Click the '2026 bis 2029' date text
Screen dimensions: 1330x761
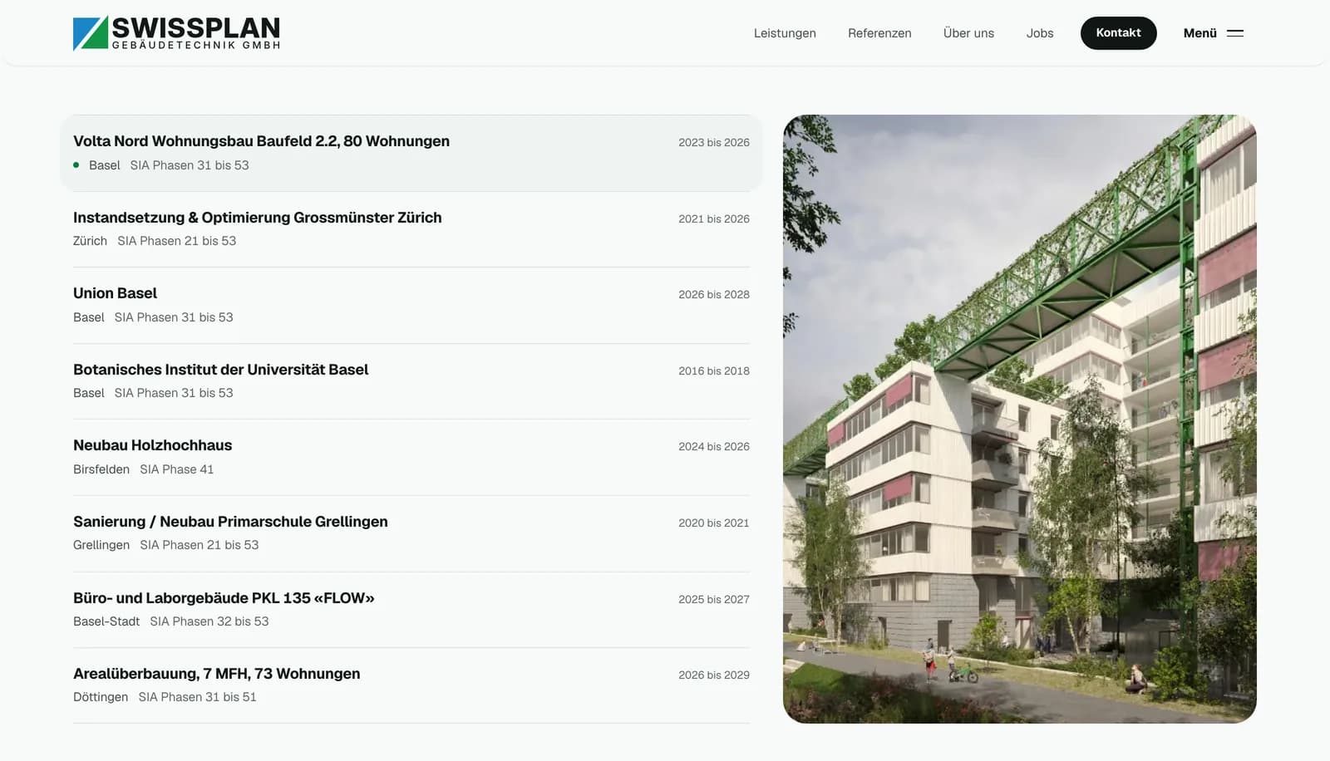[x=714, y=675]
